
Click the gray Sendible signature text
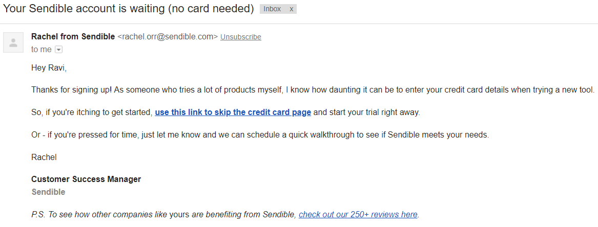(48, 192)
